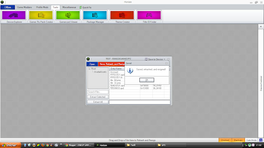Click the blue icon beside Safe Mode
Viewport: 264px width, 148px height.
[261, 140]
